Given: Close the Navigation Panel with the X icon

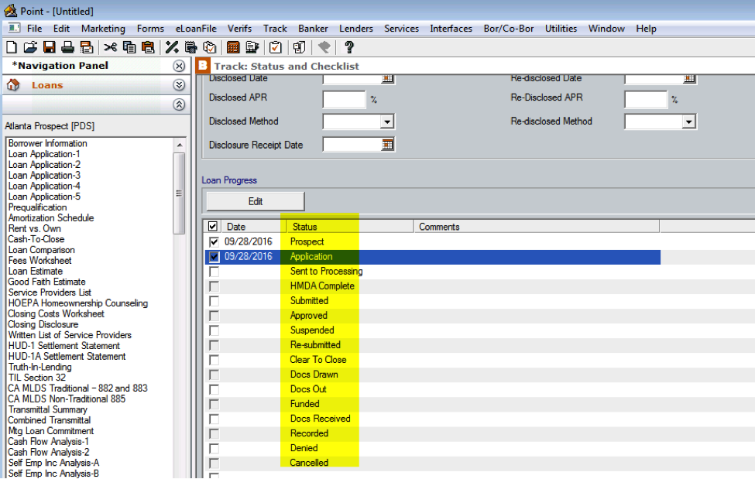Looking at the screenshot, I should pos(179,66).
